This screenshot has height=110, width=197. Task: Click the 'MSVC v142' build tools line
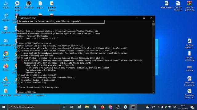pos(50,65)
